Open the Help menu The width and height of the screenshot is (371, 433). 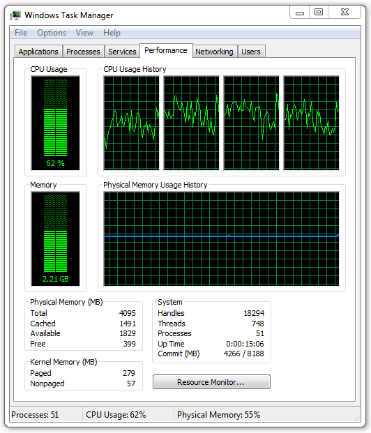(112, 33)
